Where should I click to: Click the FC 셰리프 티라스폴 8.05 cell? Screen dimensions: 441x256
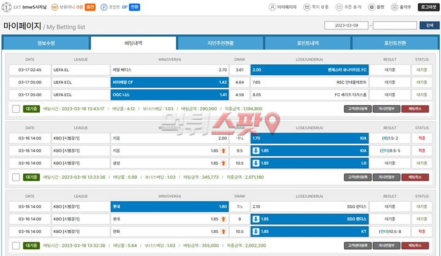[x=309, y=95]
